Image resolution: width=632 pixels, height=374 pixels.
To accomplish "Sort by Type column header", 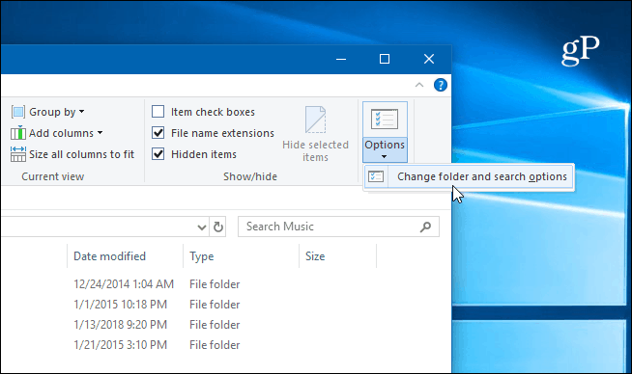I will (202, 256).
